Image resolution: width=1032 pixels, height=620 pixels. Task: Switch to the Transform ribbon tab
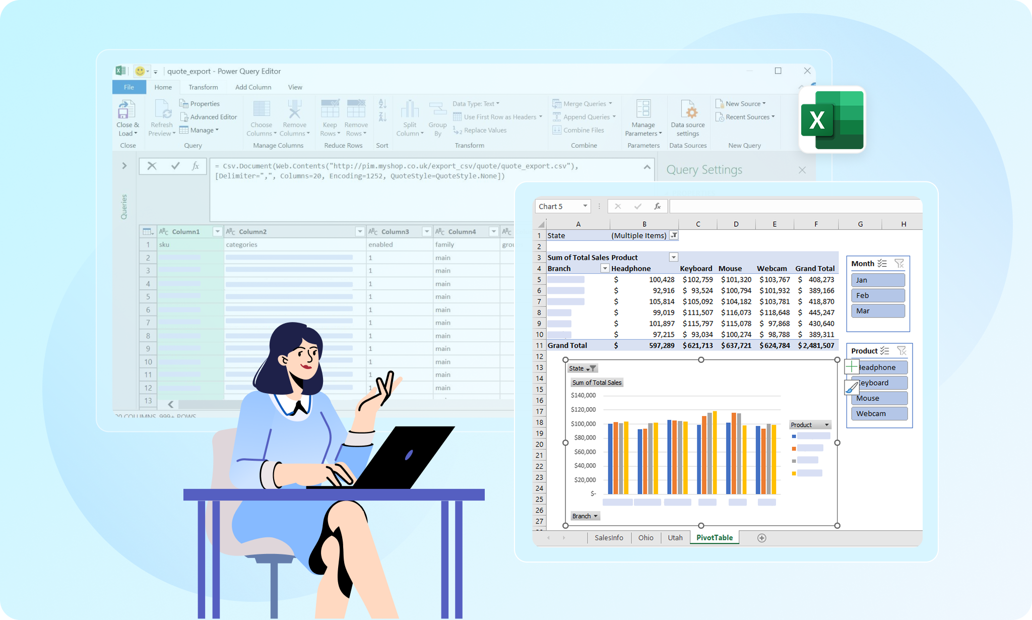click(203, 87)
